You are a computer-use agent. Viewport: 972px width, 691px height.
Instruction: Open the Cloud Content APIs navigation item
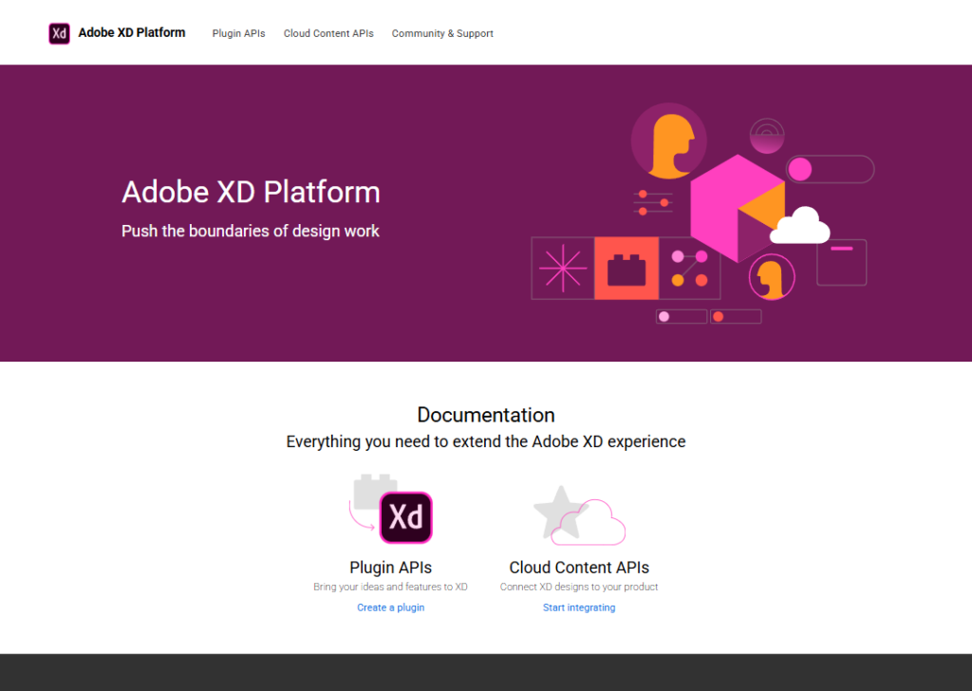tap(328, 33)
